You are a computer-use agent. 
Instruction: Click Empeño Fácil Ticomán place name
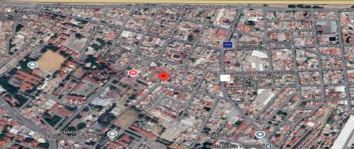click(265, 42)
